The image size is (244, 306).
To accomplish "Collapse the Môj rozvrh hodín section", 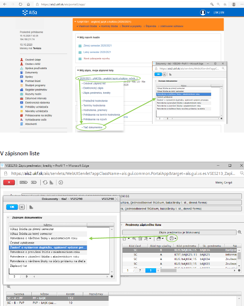I will (78, 37).
